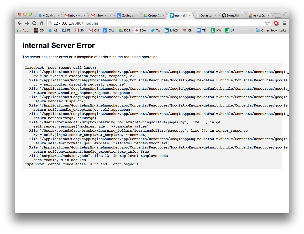Go back using the browser back arrow
The height and width of the screenshot is (234, 304).
(20, 23)
